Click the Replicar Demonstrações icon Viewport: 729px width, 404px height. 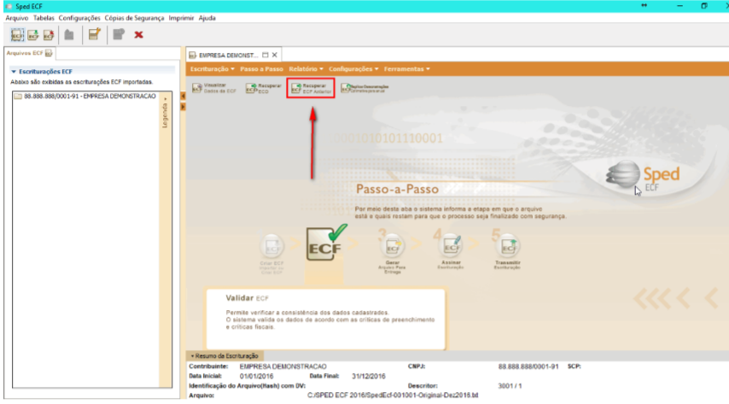click(x=346, y=88)
